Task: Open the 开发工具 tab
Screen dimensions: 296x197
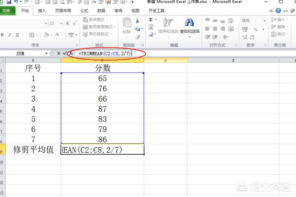Action: (x=156, y=11)
